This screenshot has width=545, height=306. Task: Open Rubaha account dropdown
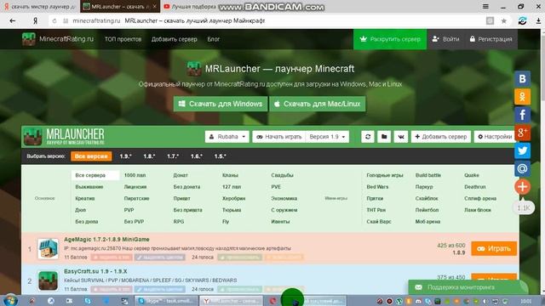click(x=227, y=137)
